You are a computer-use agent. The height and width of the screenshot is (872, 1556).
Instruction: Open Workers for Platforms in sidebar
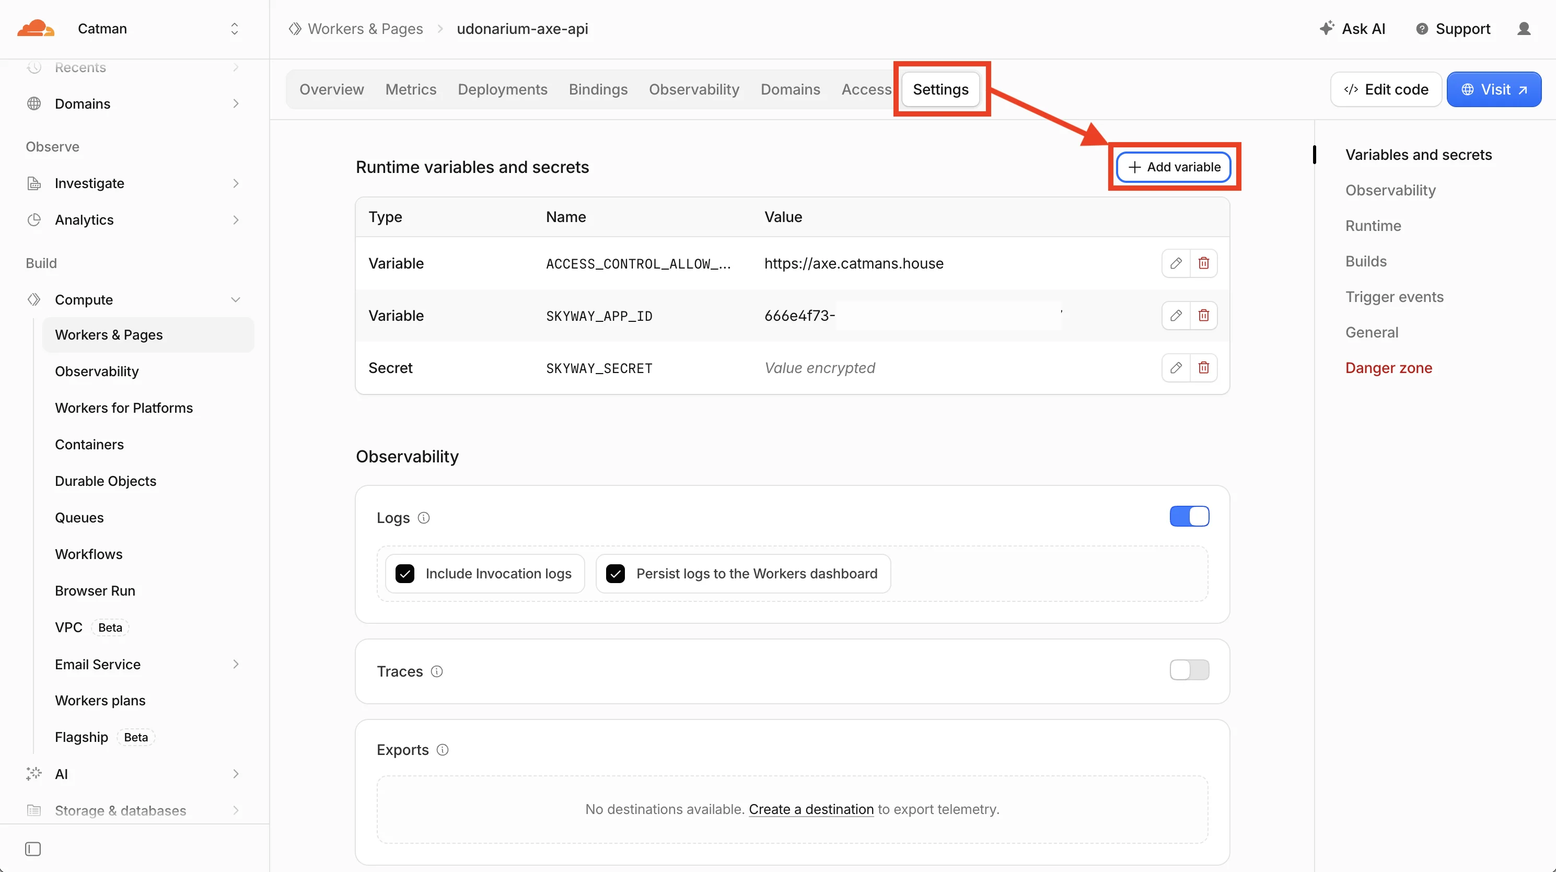pyautogui.click(x=124, y=408)
